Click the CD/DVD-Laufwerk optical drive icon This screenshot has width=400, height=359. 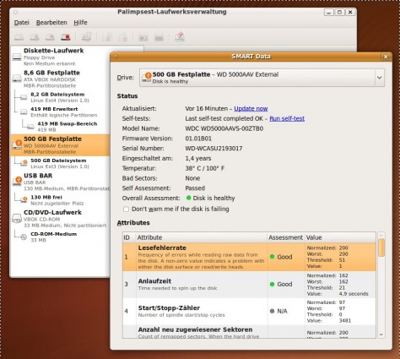pos(17,218)
